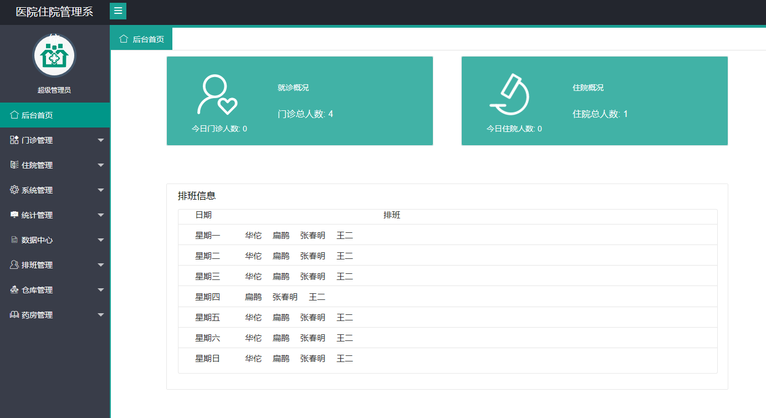This screenshot has width=766, height=418.
Task: Select the 星期六 row label
Action: click(x=208, y=338)
